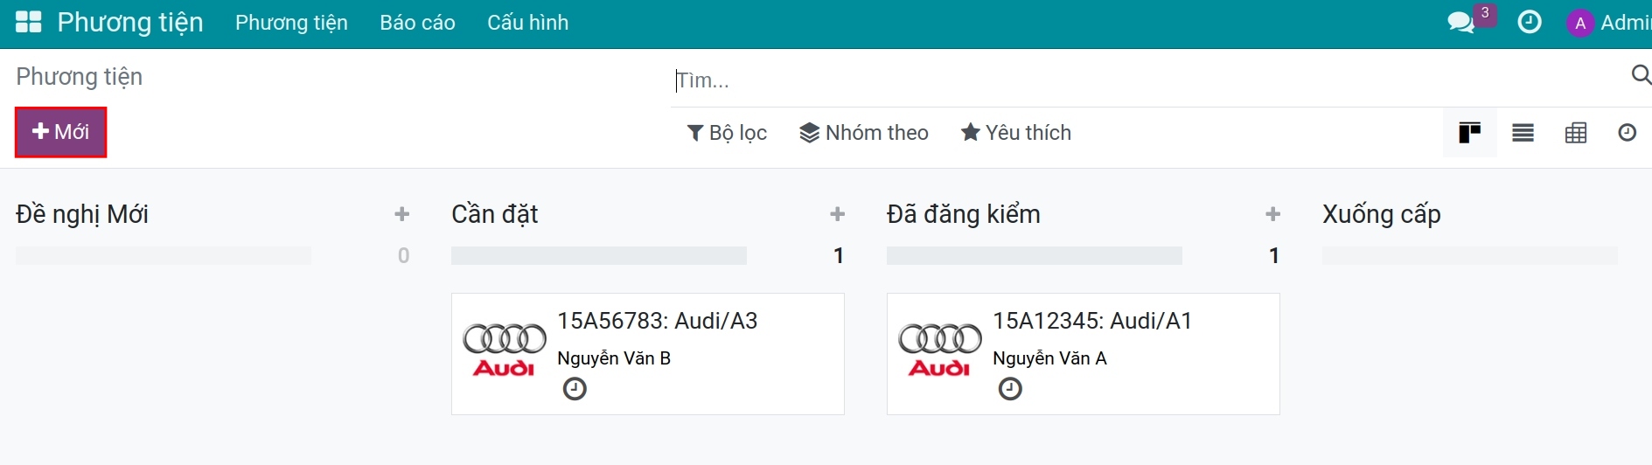The width and height of the screenshot is (1652, 465).
Task: Click driver name Nguyễn Văn B
Action: tap(614, 358)
